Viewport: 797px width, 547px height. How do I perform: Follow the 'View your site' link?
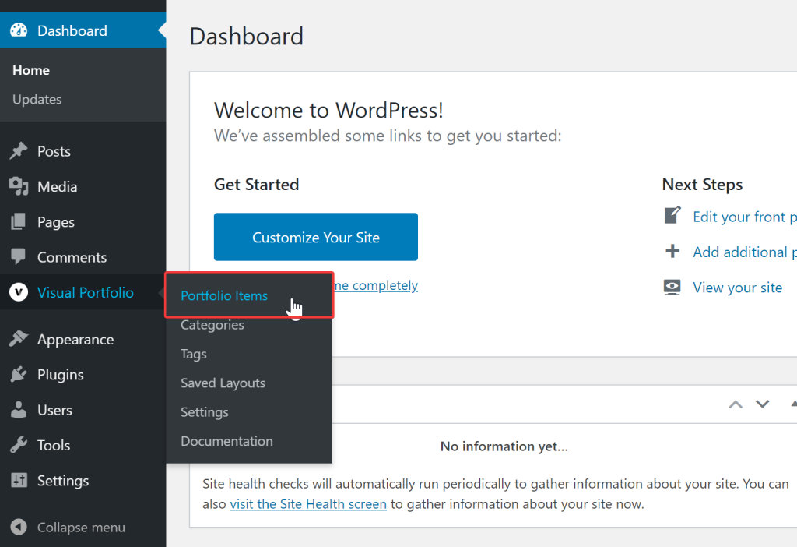738,288
